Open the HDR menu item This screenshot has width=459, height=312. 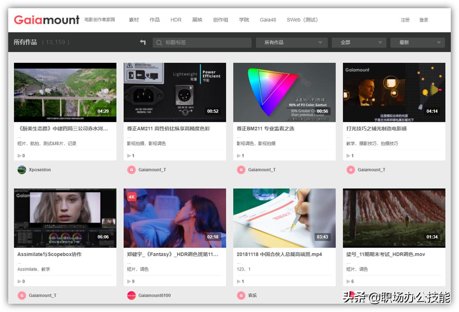(x=176, y=20)
